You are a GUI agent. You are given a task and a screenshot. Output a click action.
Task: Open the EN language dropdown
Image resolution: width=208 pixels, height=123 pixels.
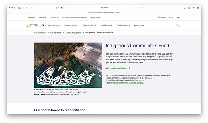point(171,17)
